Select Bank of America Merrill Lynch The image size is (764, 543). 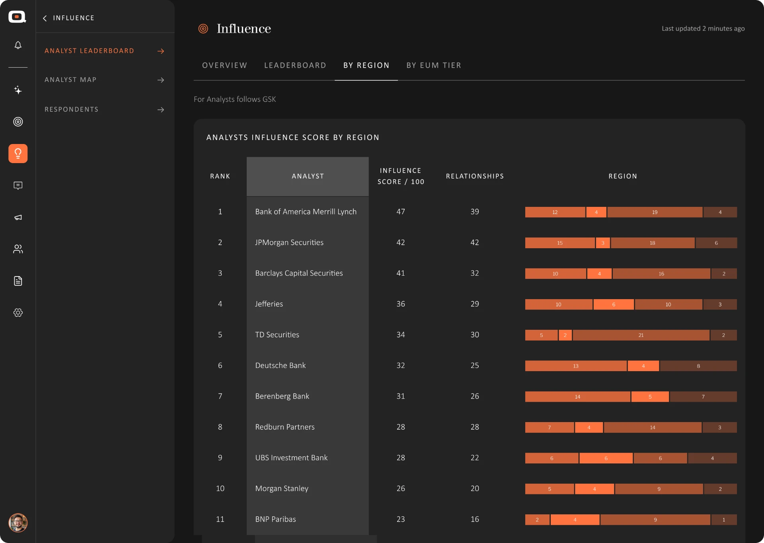click(306, 212)
